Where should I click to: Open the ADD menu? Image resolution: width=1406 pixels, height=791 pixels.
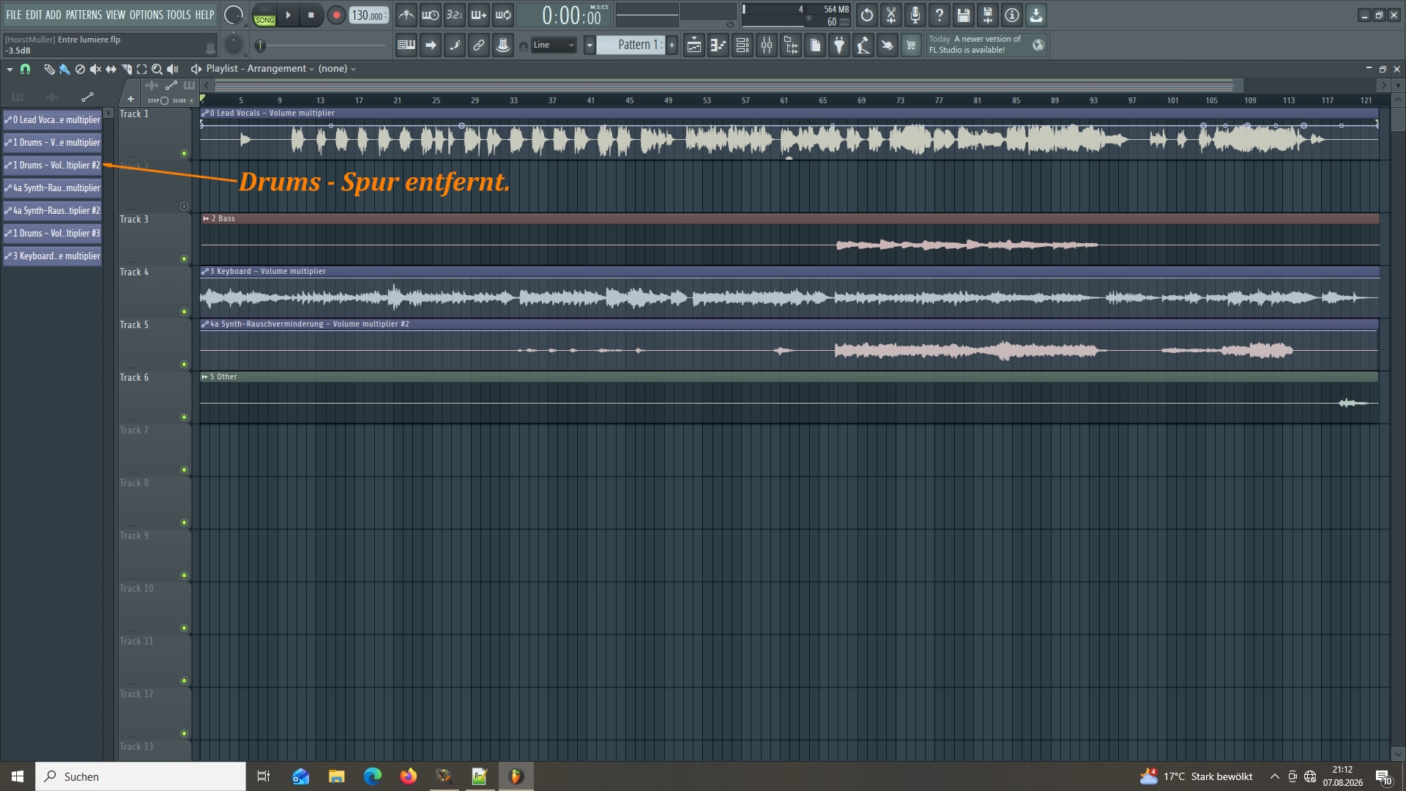tap(53, 15)
